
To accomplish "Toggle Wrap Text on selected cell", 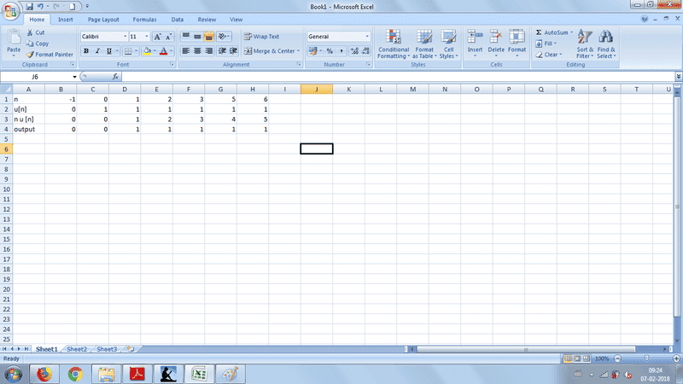I will (x=261, y=37).
